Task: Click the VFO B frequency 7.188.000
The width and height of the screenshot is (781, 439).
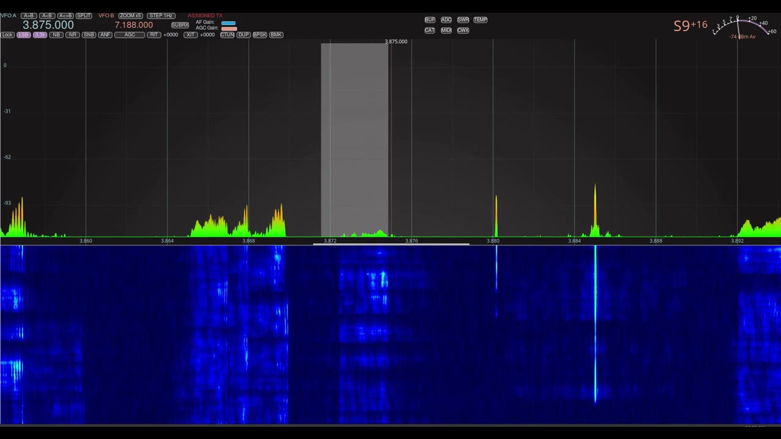Action: 134,25
